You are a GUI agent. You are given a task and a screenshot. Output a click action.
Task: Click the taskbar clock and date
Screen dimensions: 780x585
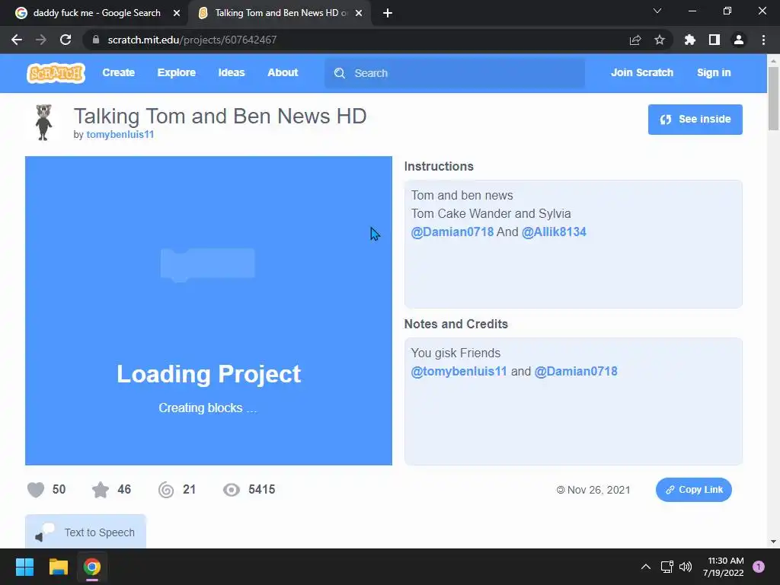pyautogui.click(x=723, y=567)
